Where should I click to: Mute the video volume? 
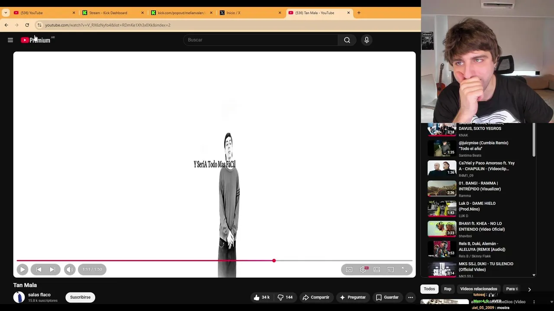[70, 270]
